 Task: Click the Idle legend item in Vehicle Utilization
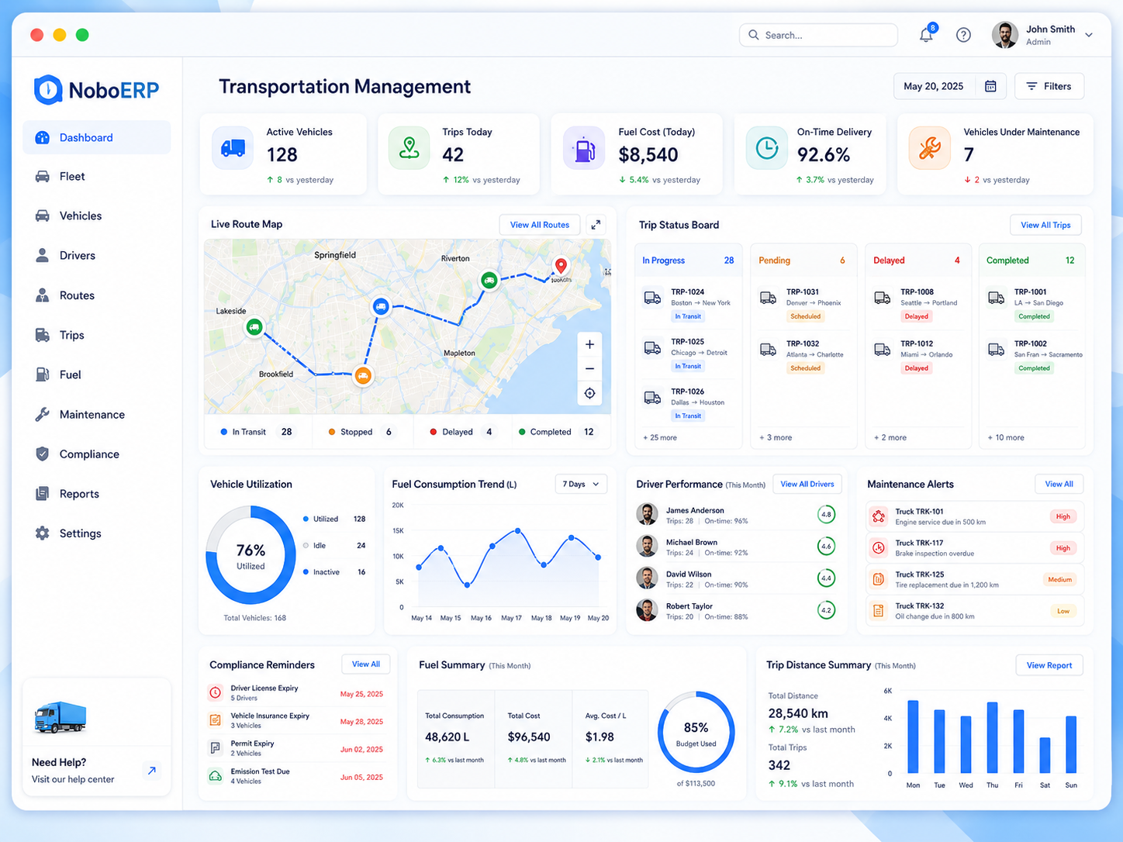pos(334,546)
